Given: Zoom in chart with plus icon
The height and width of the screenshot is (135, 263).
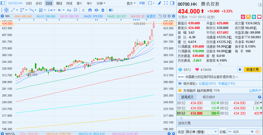Looking at the screenshot, I should coord(165,16).
